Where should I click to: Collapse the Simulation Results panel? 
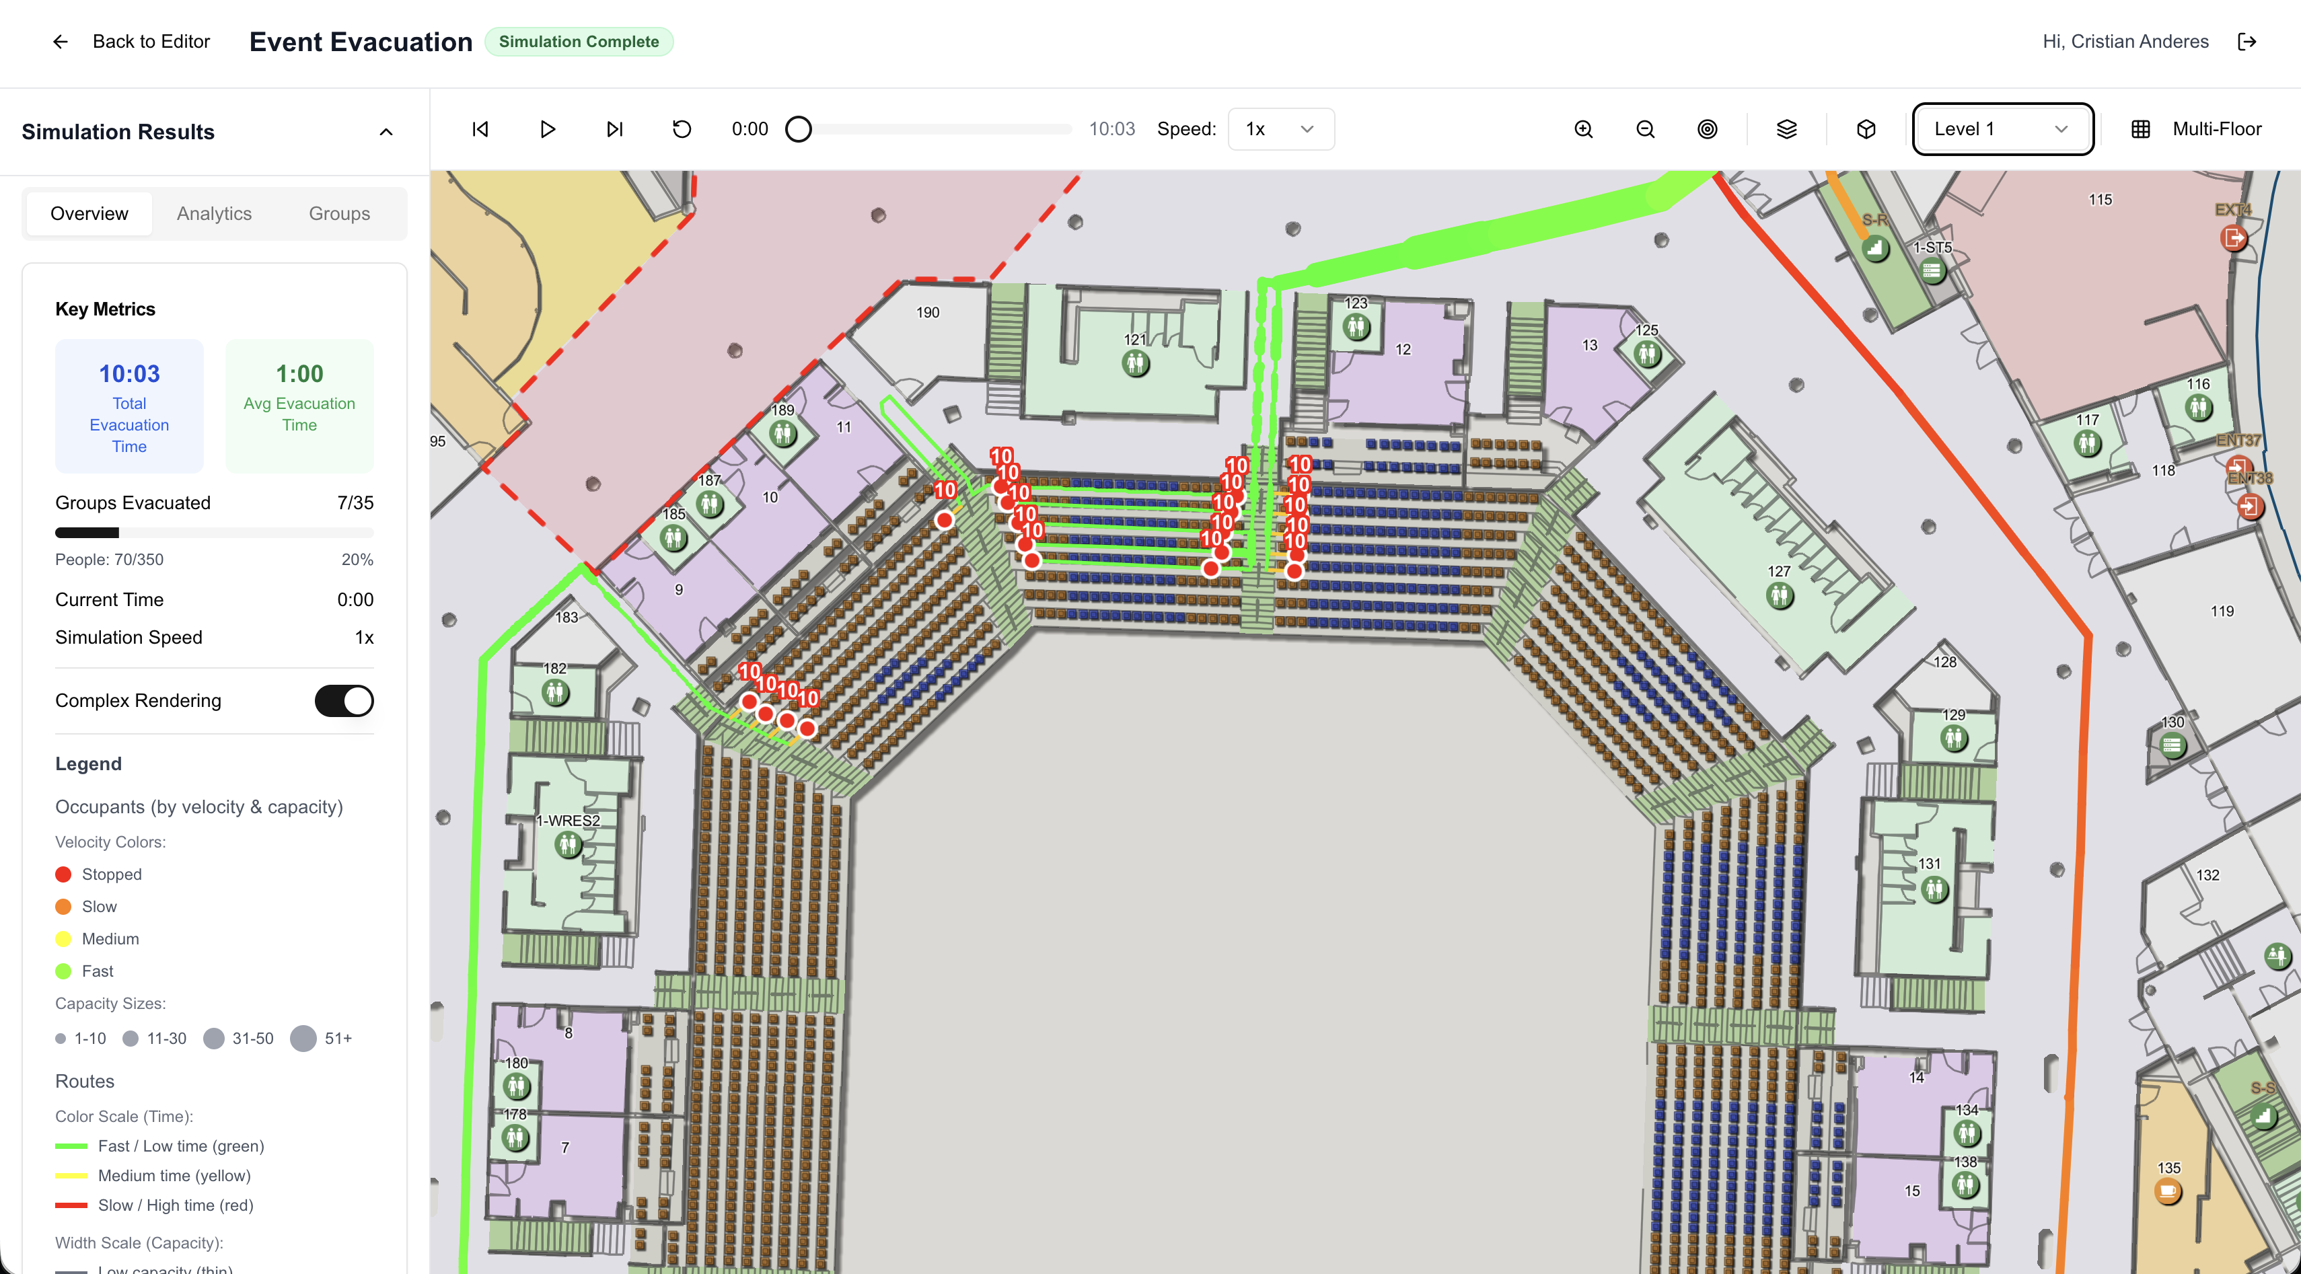(x=386, y=132)
